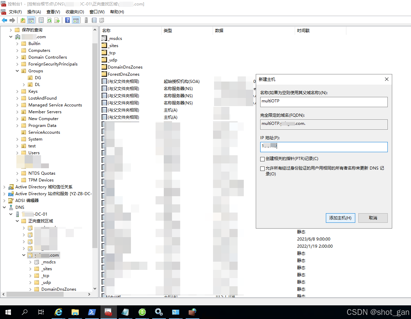Open File Explorer from the taskbar
The image size is (411, 319).
click(x=75, y=312)
